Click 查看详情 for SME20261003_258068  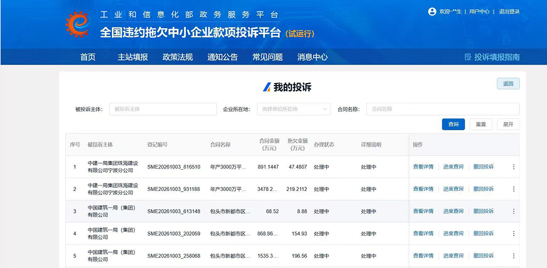(423, 256)
